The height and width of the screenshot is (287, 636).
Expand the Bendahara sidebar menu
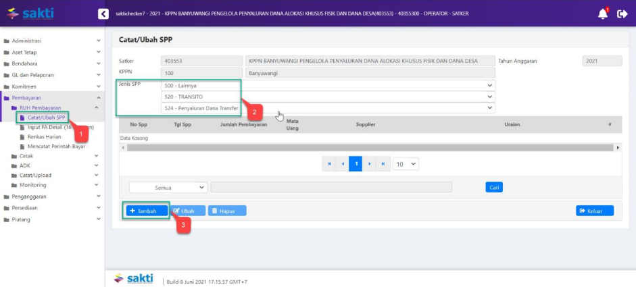coord(51,63)
